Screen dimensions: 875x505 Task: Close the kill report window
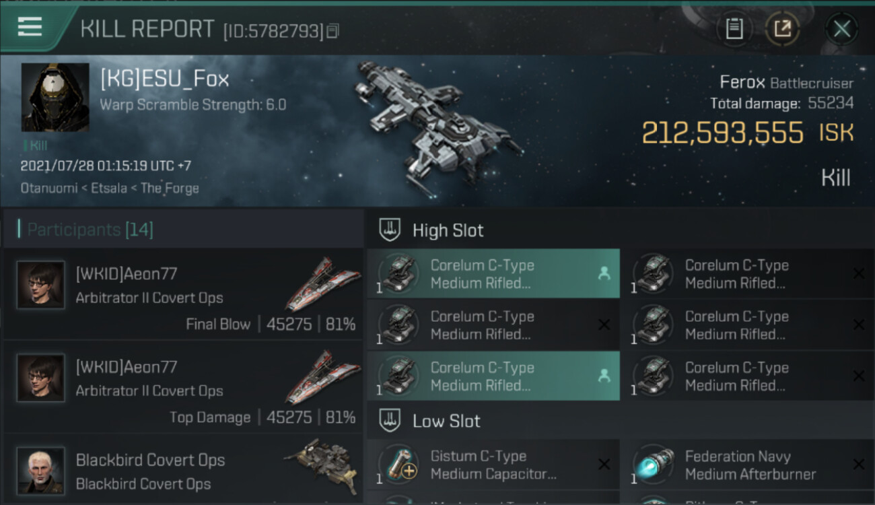841,29
